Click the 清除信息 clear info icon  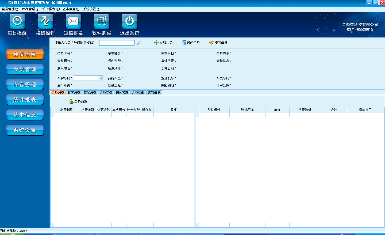tap(211, 43)
